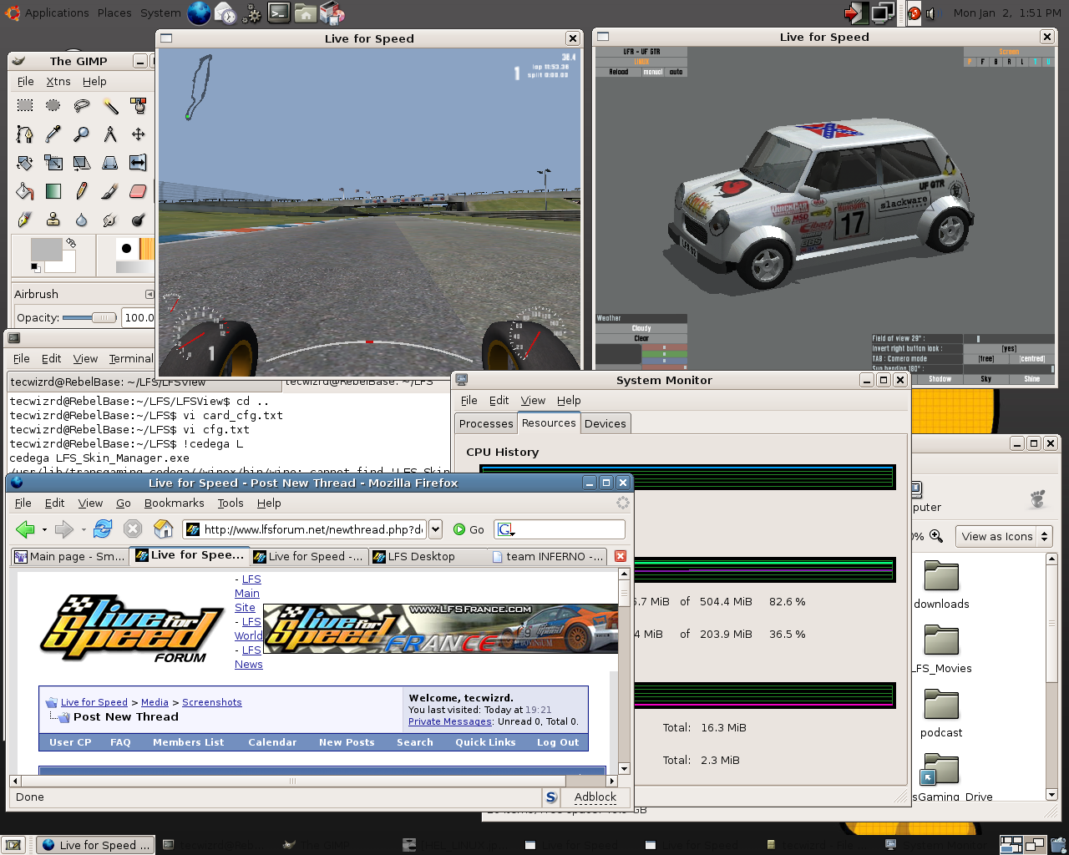Select the pink Eraser tool
1069x855 pixels.
pos(138,191)
